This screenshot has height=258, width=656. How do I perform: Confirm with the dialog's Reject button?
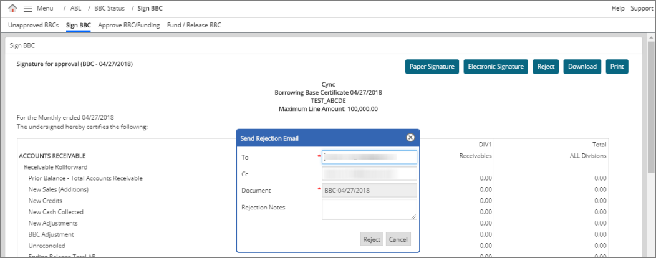pyautogui.click(x=372, y=239)
